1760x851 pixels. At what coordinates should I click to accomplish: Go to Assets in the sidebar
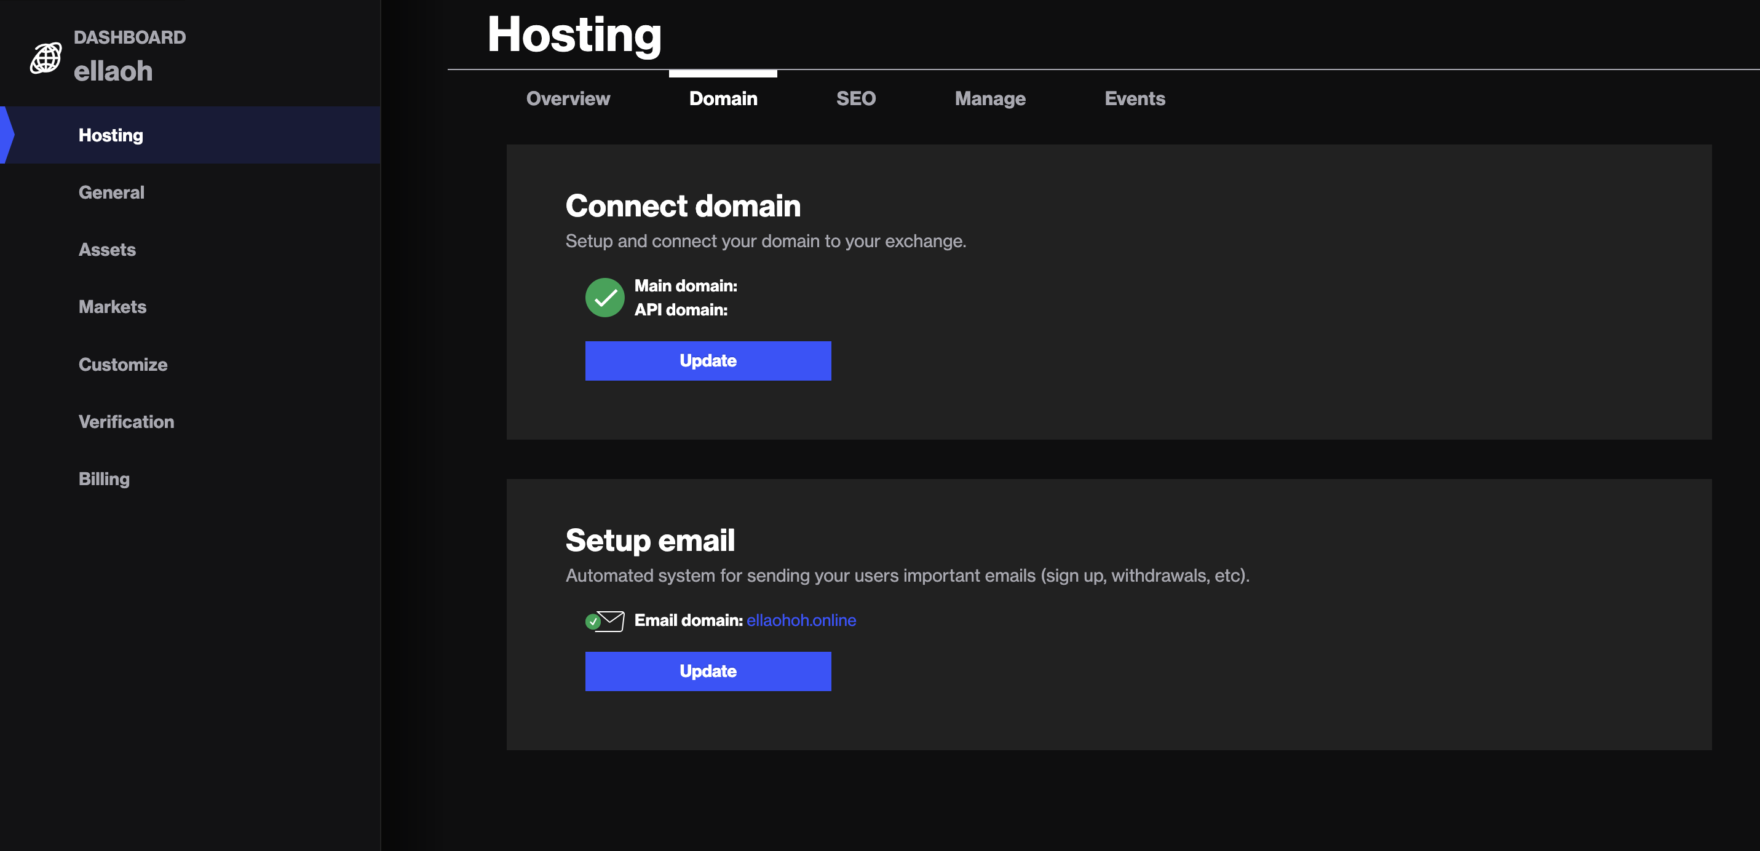click(x=107, y=250)
